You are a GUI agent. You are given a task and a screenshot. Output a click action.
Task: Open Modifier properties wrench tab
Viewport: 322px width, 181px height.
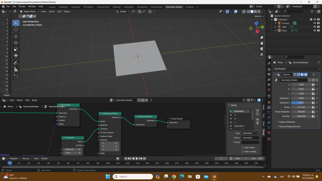(269, 108)
